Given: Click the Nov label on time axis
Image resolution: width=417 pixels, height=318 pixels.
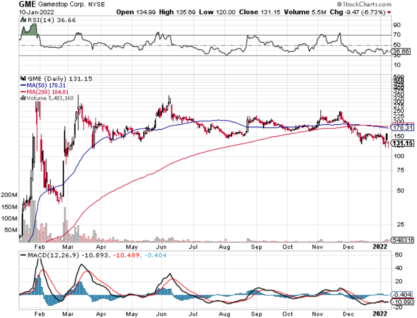Looking at the screenshot, I should (x=318, y=246).
